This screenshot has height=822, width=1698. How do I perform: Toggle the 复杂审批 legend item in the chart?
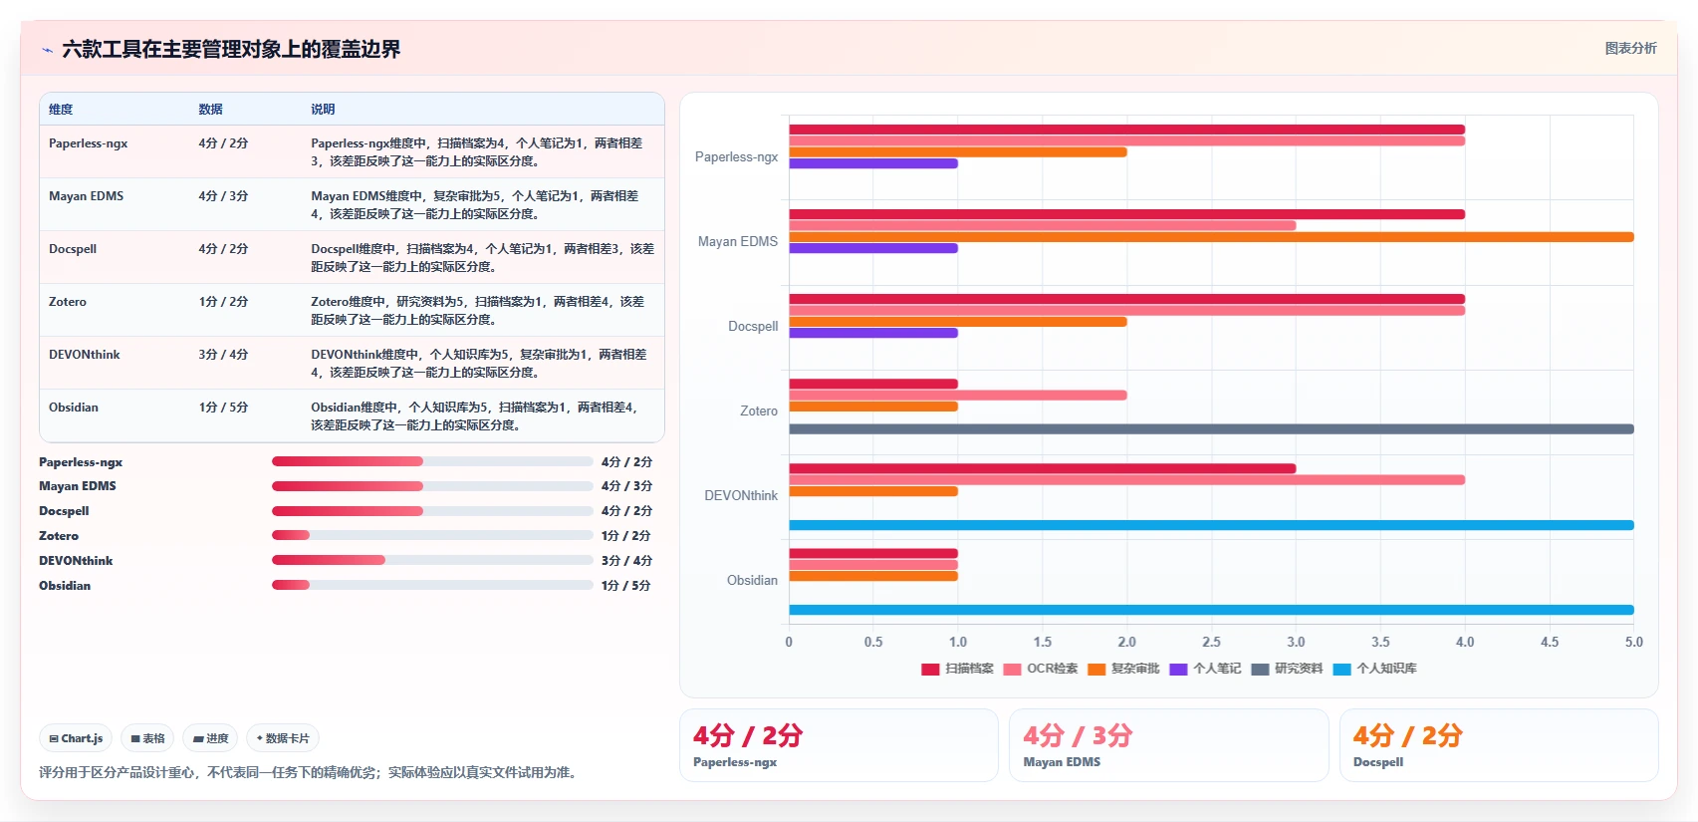(1123, 669)
